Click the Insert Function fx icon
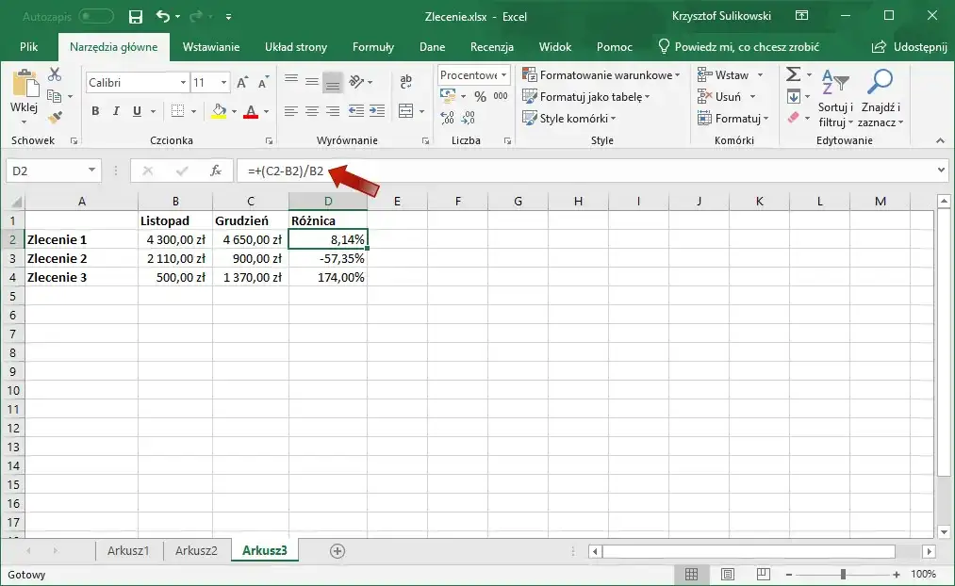The image size is (955, 586). [216, 171]
